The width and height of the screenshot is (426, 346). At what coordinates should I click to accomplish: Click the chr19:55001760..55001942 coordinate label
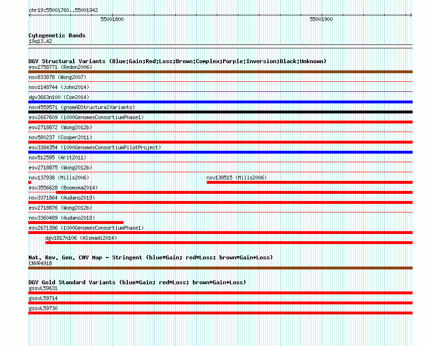coord(63,10)
